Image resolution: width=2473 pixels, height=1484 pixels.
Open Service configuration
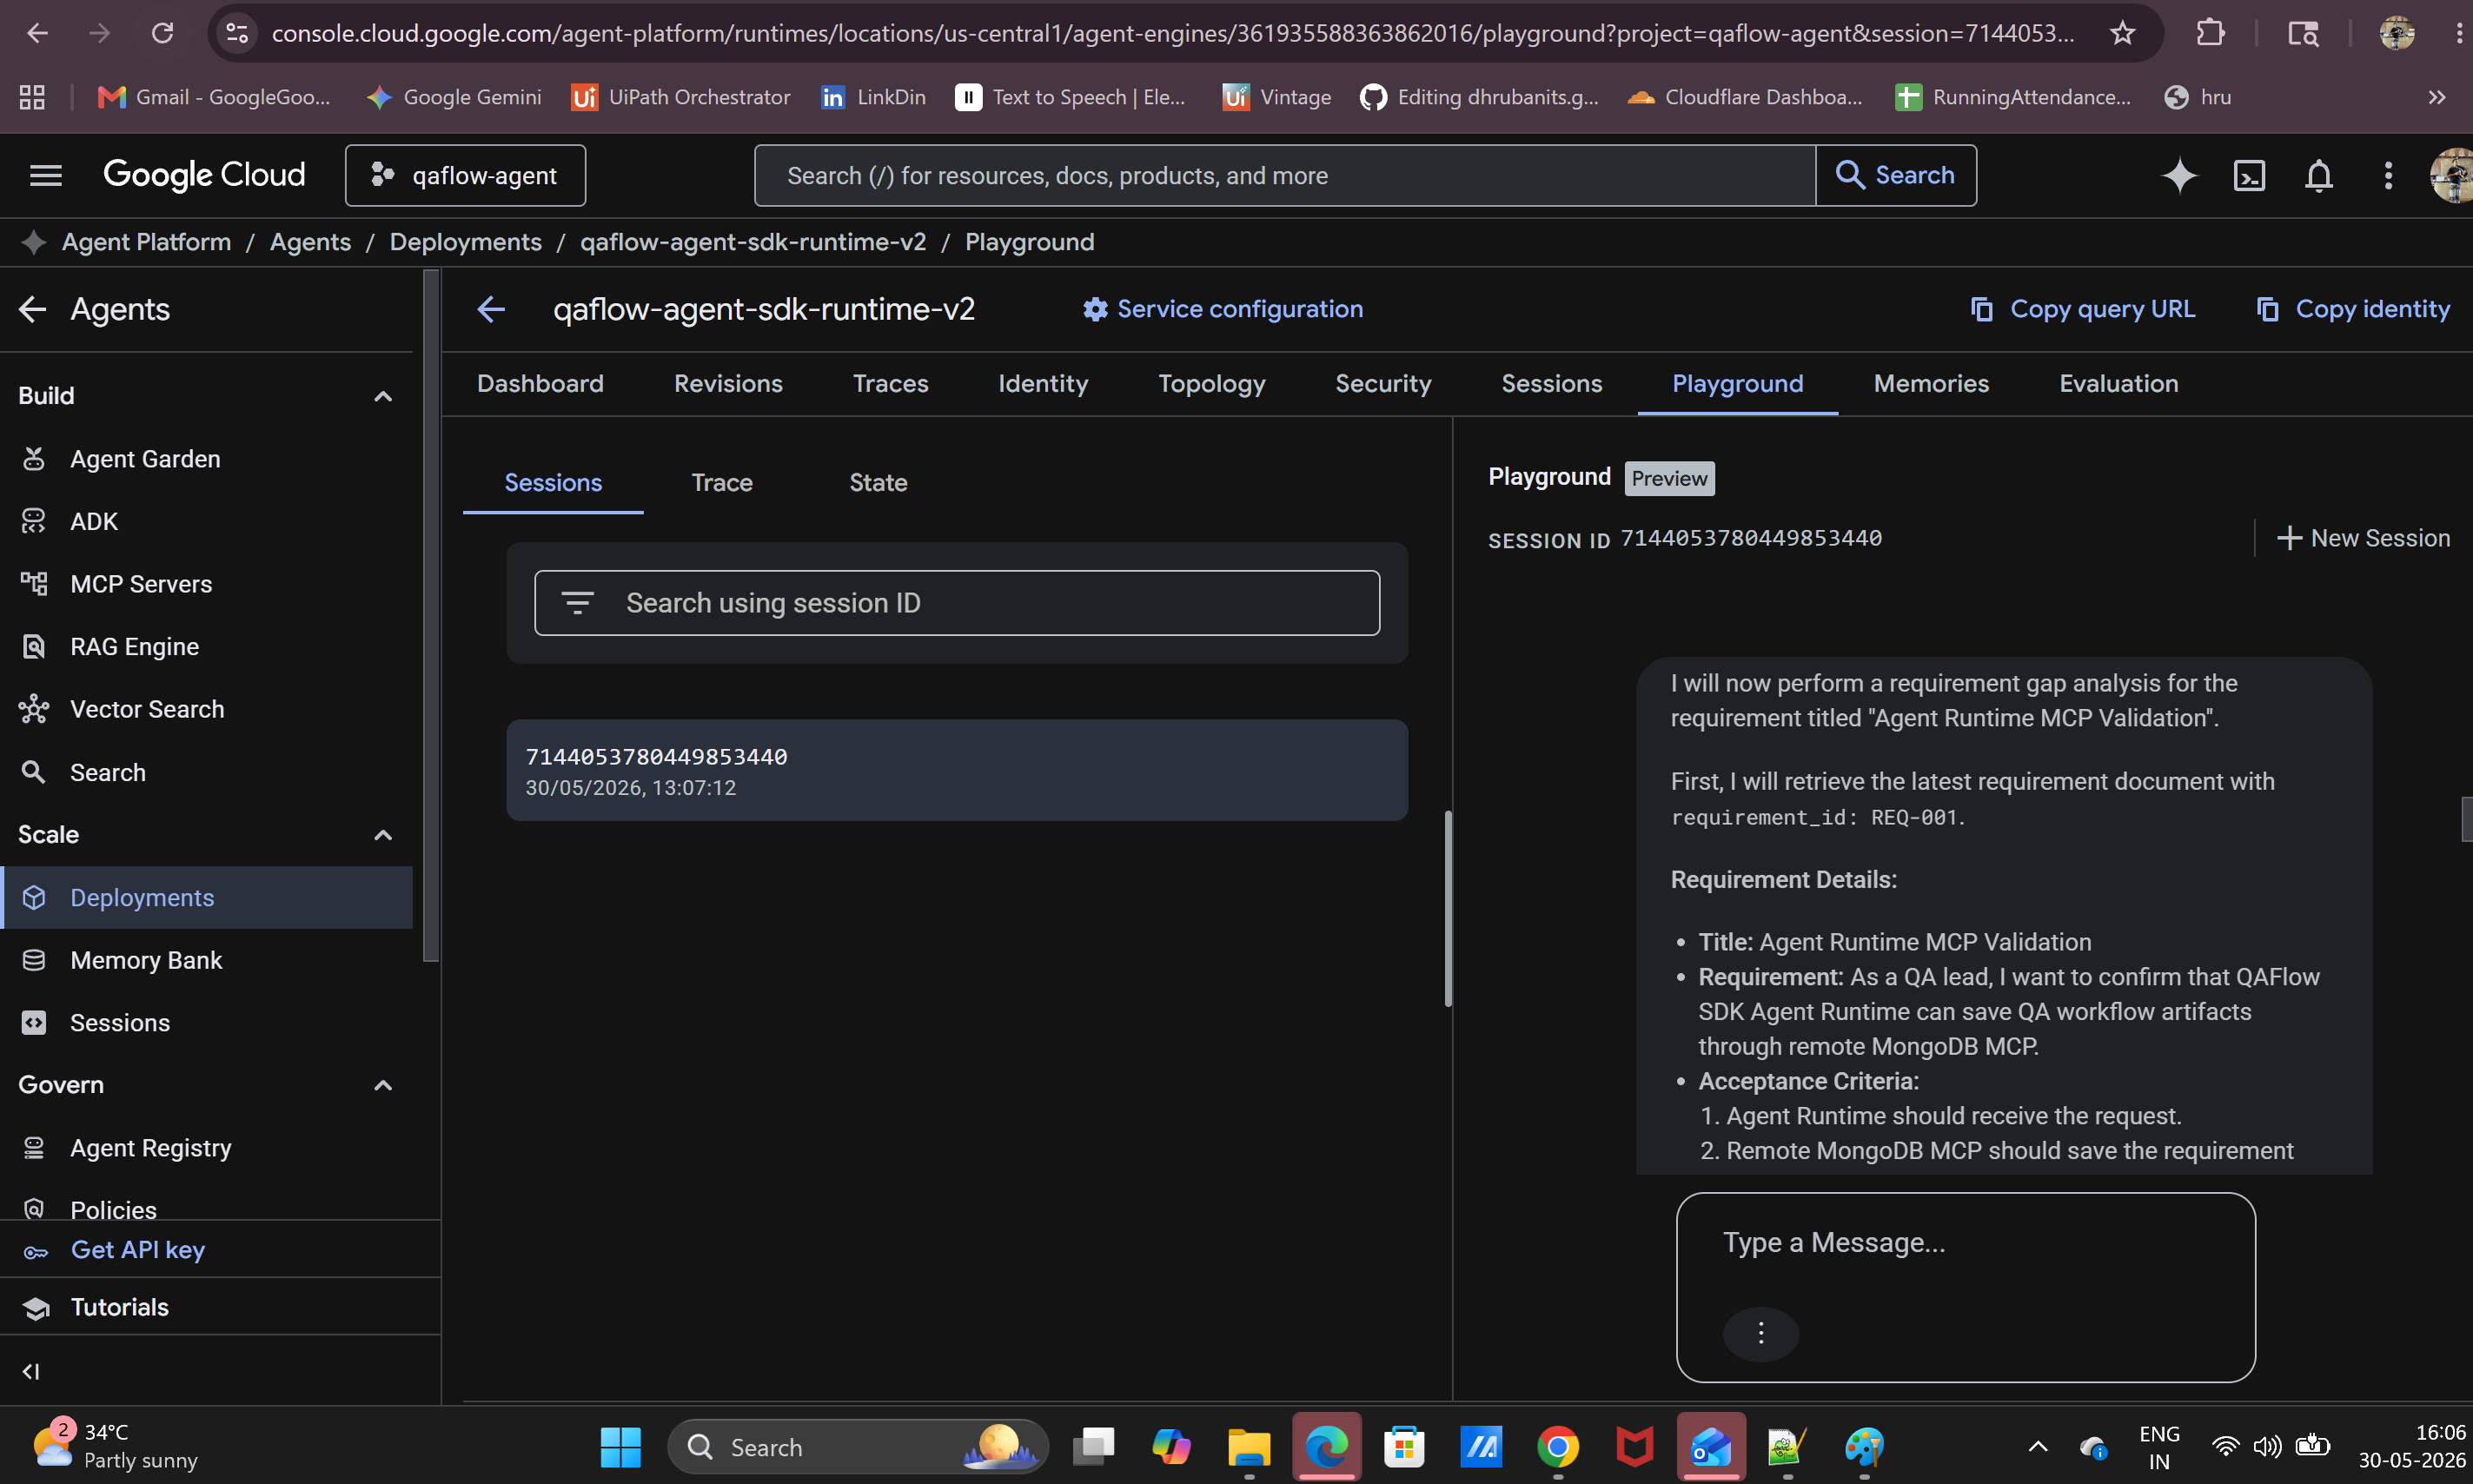[1222, 309]
